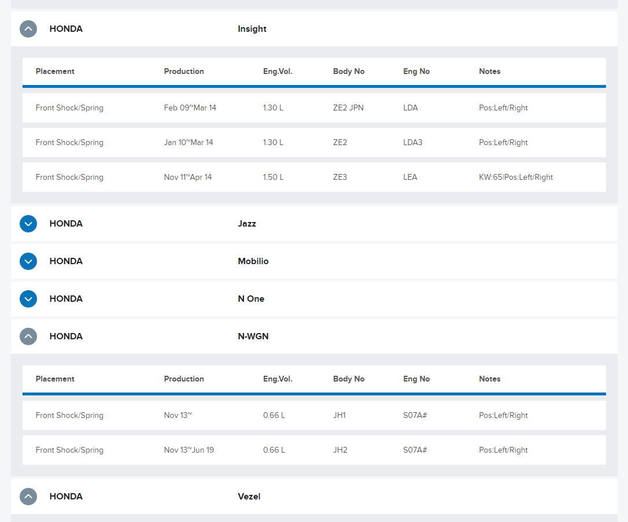Click Production header in N-WGN table
The height and width of the screenshot is (522, 628).
tap(184, 379)
